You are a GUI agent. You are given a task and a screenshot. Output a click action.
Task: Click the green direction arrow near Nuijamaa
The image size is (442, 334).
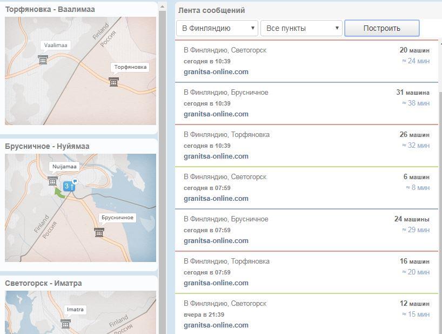pyautogui.click(x=58, y=192)
